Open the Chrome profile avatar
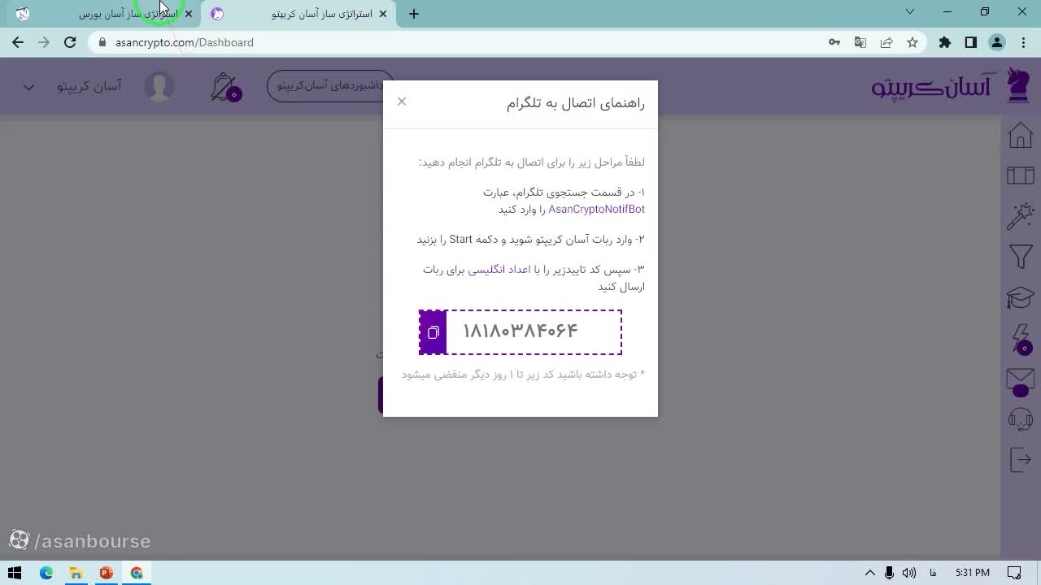 [x=997, y=42]
